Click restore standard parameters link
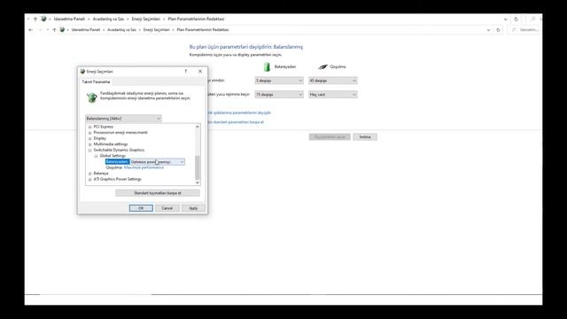 pyautogui.click(x=236, y=122)
